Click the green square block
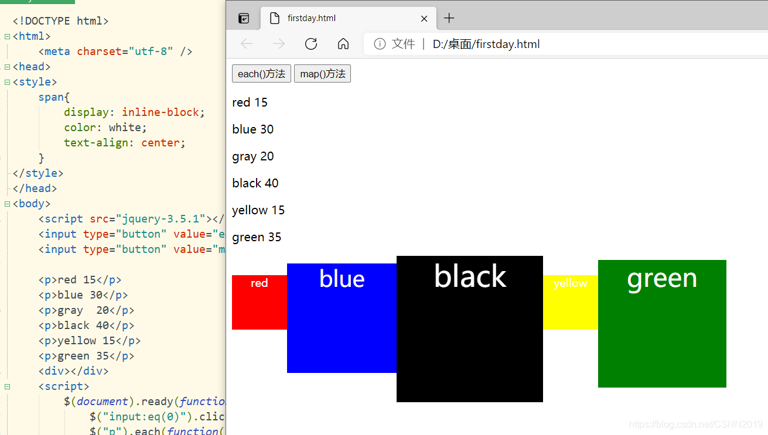Image resolution: width=768 pixels, height=435 pixels. [662, 324]
